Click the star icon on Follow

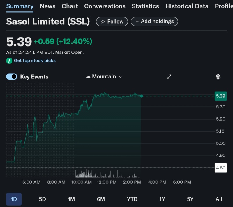click(103, 22)
